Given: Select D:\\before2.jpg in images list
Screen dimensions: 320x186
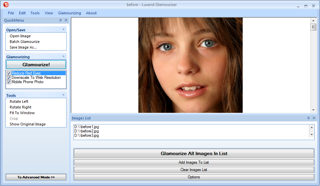Looking at the screenshot, I should click(x=87, y=131).
